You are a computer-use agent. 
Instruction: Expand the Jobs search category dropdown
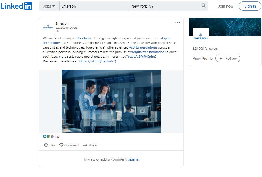tap(49, 6)
